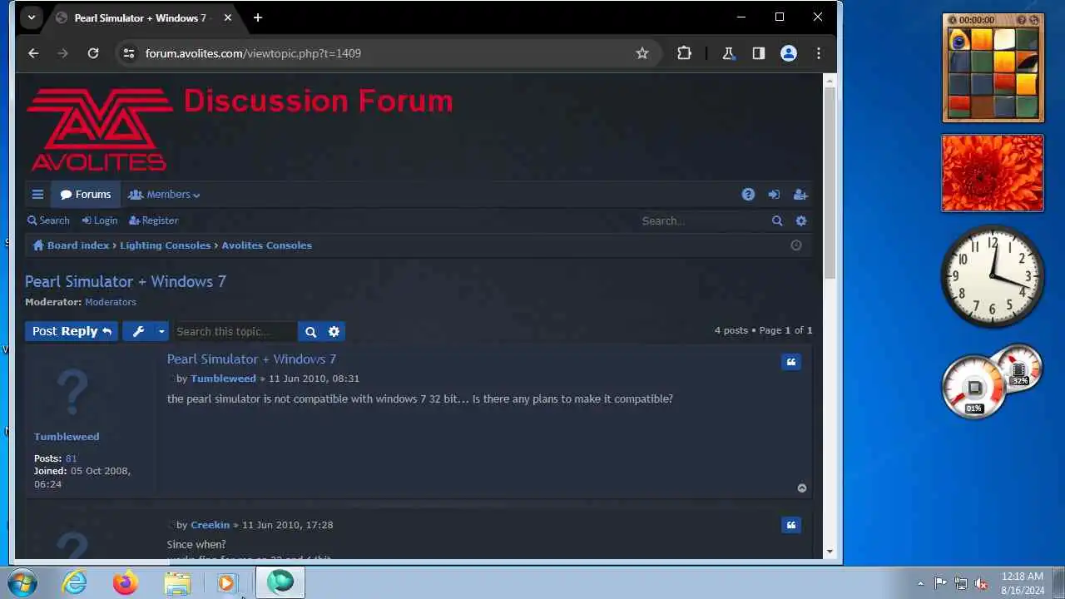This screenshot has height=599, width=1065.
Task: Submit the top search magnifier icon
Action: 777,220
